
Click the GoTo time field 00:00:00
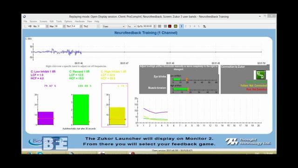(x=148, y=26)
